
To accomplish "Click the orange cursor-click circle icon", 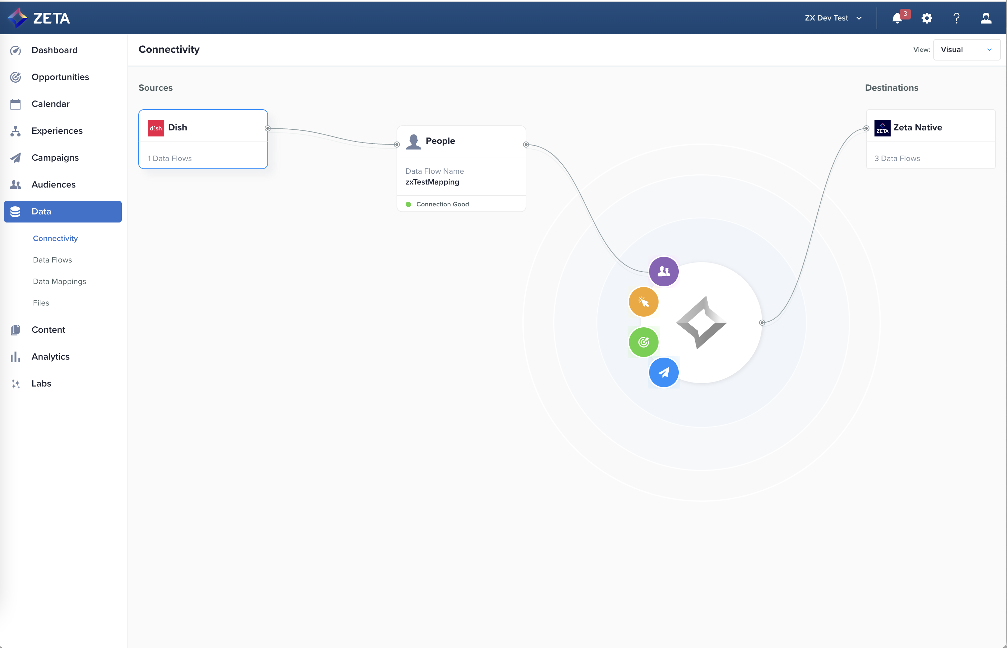I will click(643, 302).
